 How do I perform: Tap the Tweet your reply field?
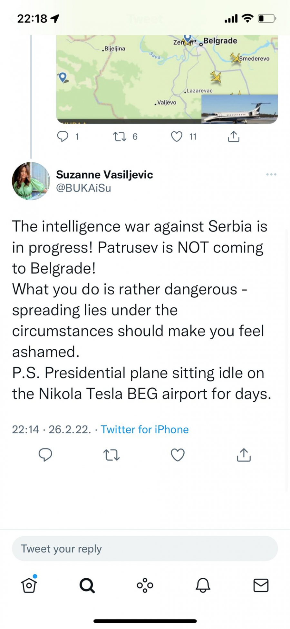point(145,548)
